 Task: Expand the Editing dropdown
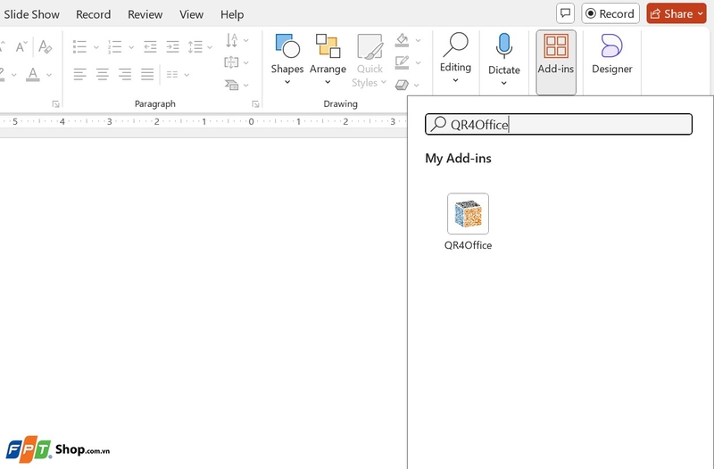[455, 80]
